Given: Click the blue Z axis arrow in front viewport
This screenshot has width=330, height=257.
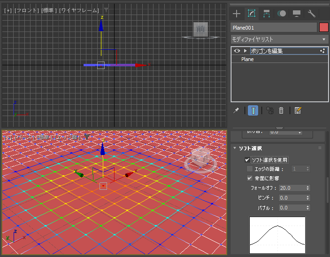Looking at the screenshot, I should click(101, 25).
